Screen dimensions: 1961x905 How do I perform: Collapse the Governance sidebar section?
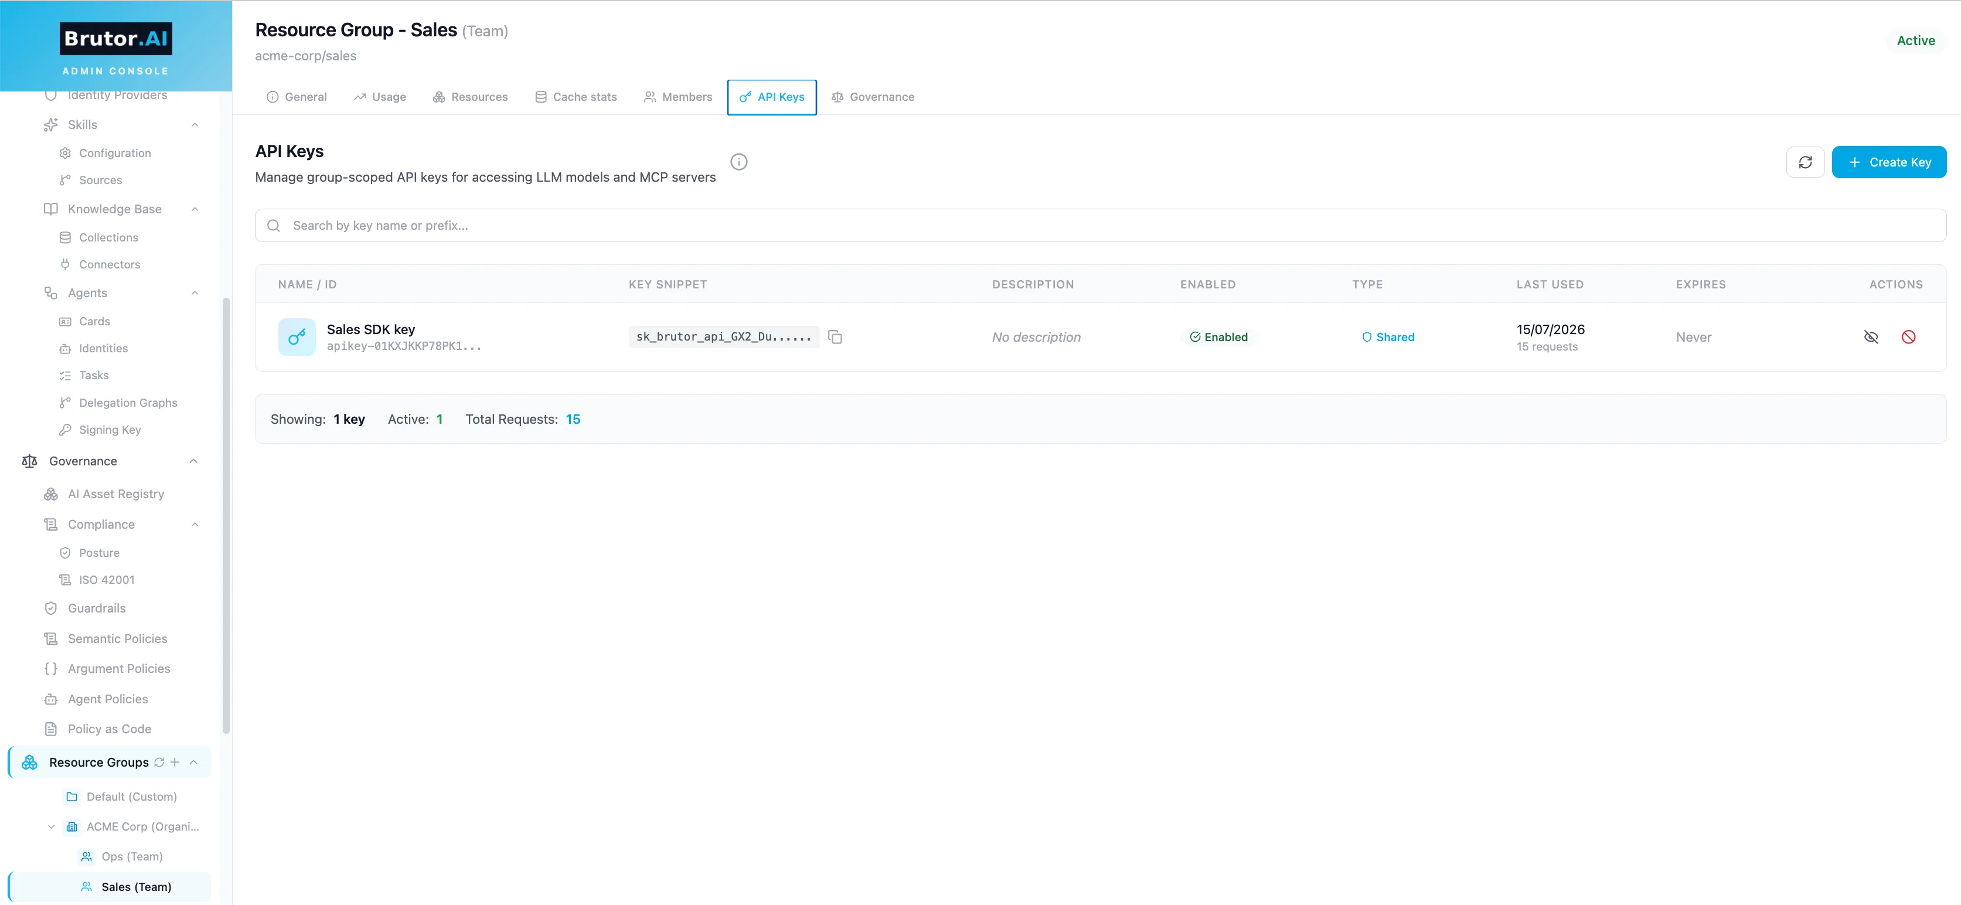point(193,461)
